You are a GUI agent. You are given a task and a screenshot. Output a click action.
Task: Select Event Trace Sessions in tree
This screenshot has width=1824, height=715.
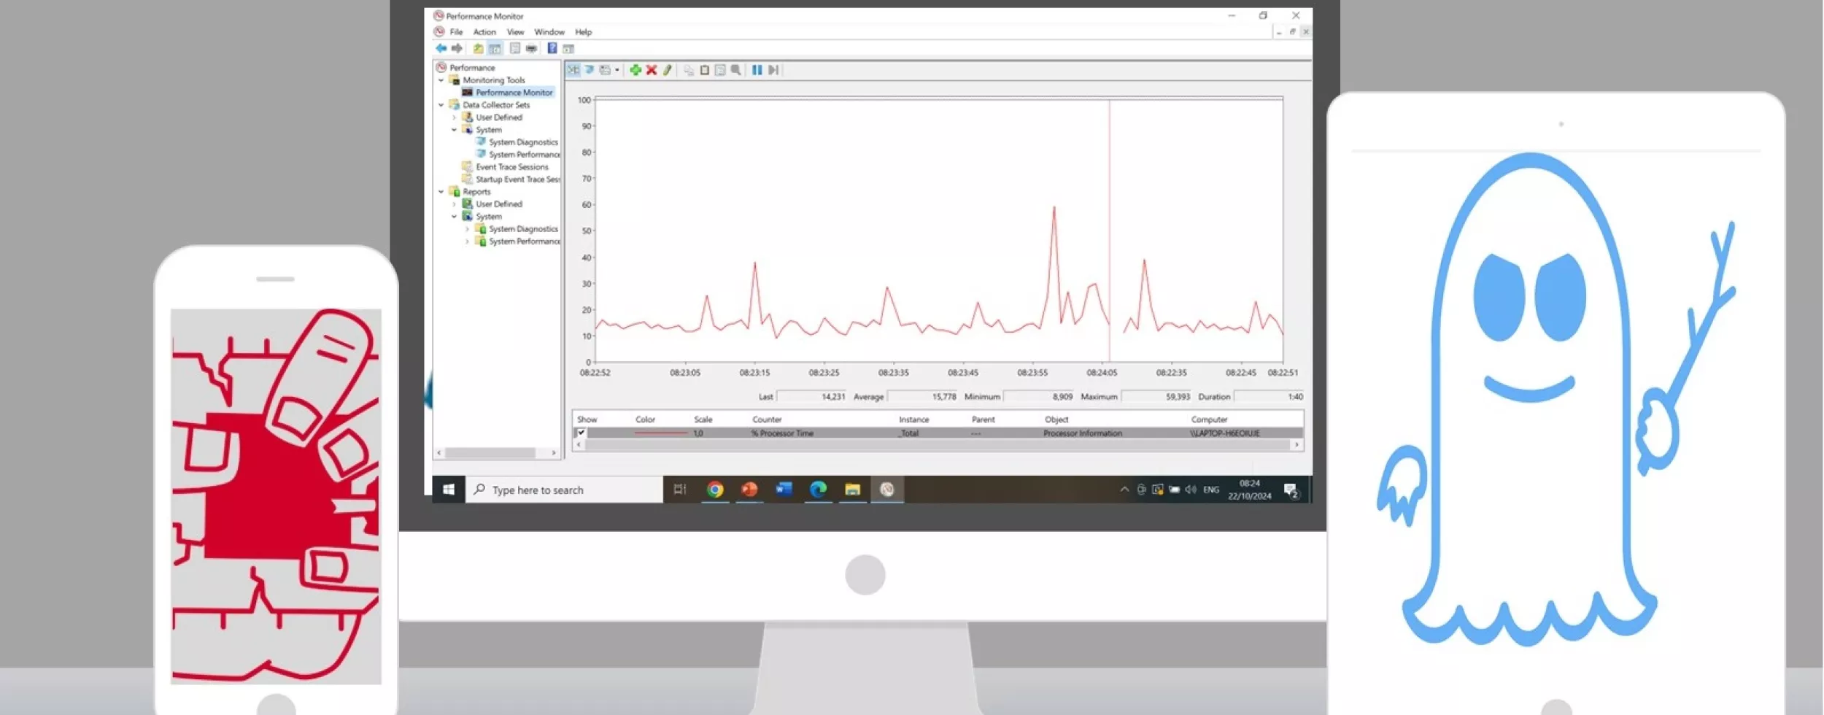pyautogui.click(x=511, y=167)
